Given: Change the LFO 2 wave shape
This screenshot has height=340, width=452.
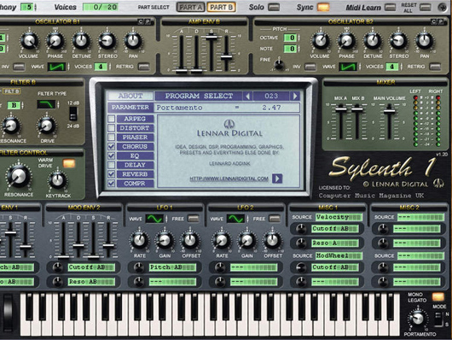Looking at the screenshot, I should [235, 219].
